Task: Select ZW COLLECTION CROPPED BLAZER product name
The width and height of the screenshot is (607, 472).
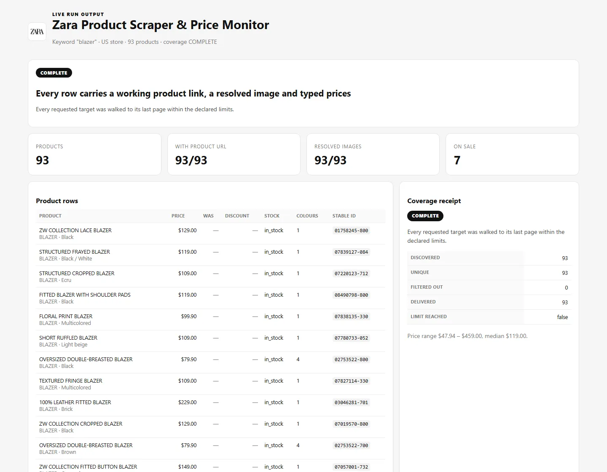Action: click(x=81, y=424)
